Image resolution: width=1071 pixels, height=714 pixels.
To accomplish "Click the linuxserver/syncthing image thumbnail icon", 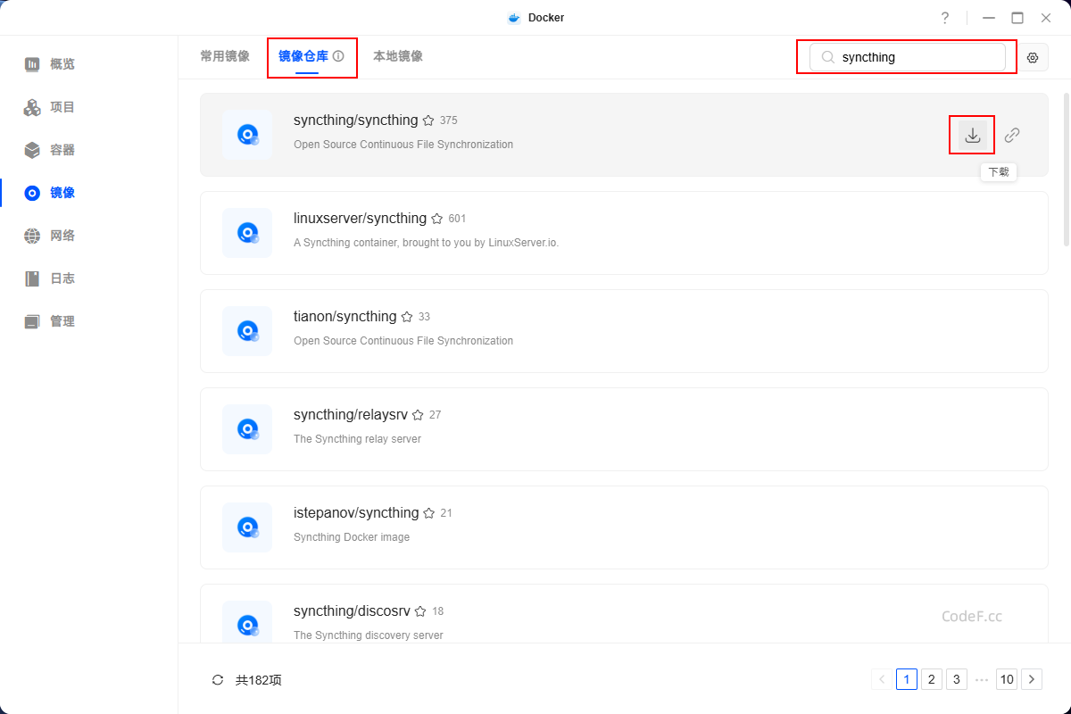I will [x=247, y=233].
